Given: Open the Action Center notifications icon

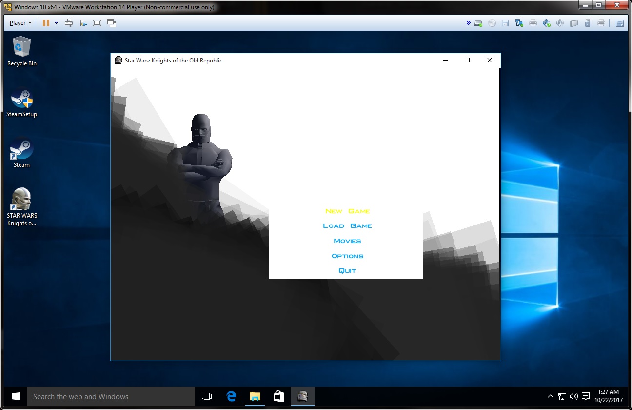Looking at the screenshot, I should pos(586,396).
